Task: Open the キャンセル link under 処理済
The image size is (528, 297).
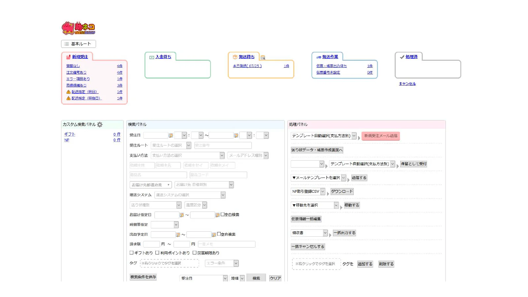Action: (x=407, y=84)
